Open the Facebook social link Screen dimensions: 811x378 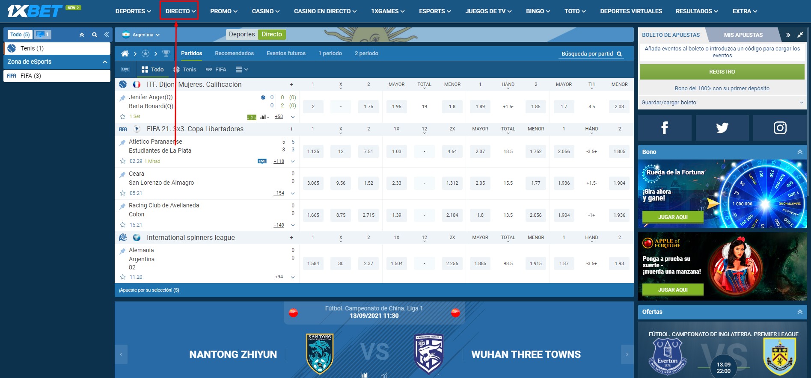point(665,128)
